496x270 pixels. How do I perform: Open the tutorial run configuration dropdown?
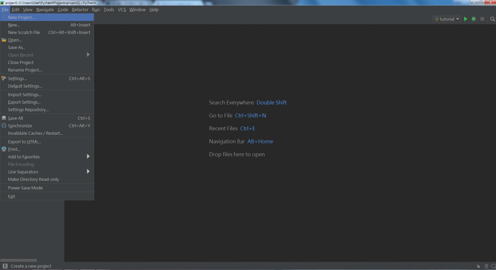coord(446,19)
